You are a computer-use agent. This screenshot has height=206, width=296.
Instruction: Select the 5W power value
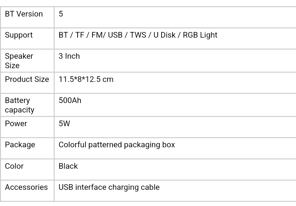coord(64,124)
